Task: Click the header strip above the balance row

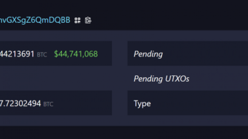Action: pos(124,36)
